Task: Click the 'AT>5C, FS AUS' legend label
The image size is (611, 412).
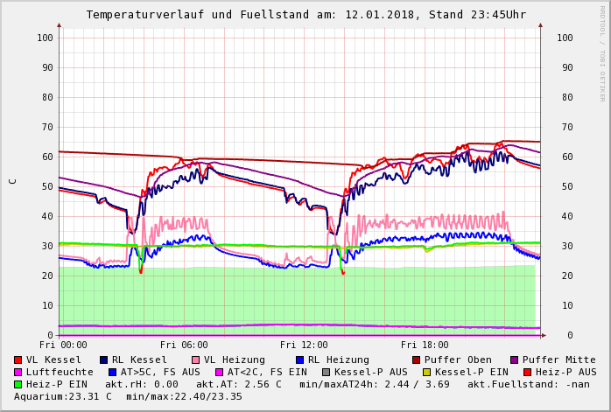Action: click(159, 373)
